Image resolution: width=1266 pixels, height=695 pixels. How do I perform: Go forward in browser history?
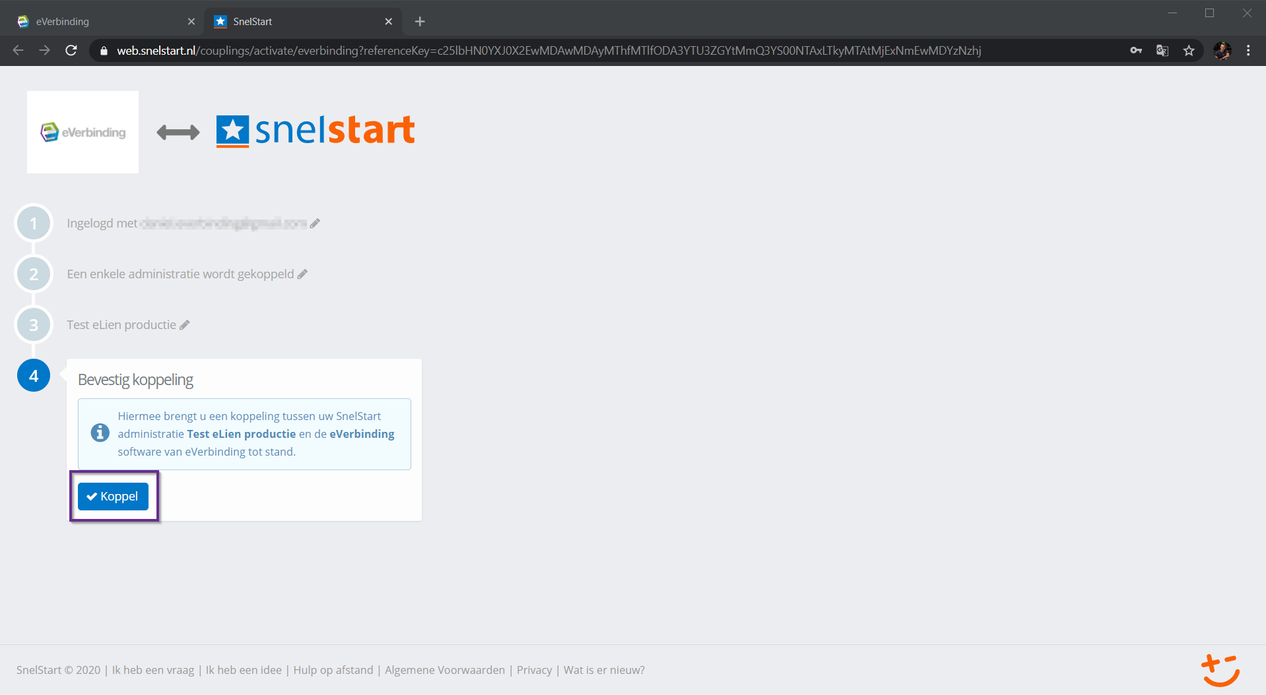(x=44, y=51)
